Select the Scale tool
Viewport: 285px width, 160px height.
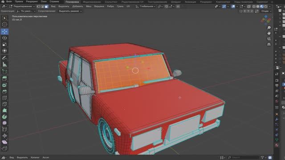pos(4,44)
